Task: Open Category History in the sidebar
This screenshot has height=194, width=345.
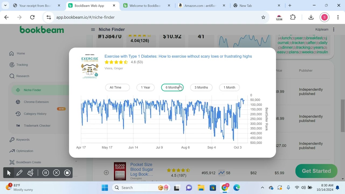Action: pyautogui.click(x=35, y=114)
